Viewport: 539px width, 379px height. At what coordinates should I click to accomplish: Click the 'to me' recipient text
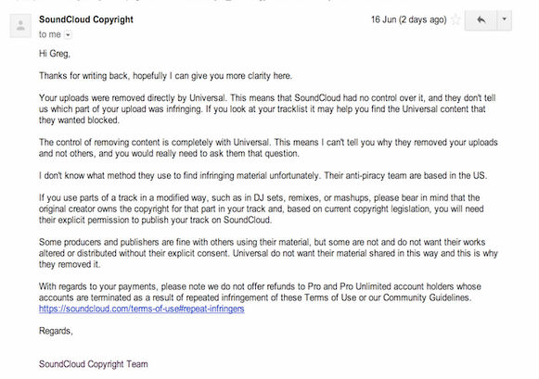[x=50, y=34]
